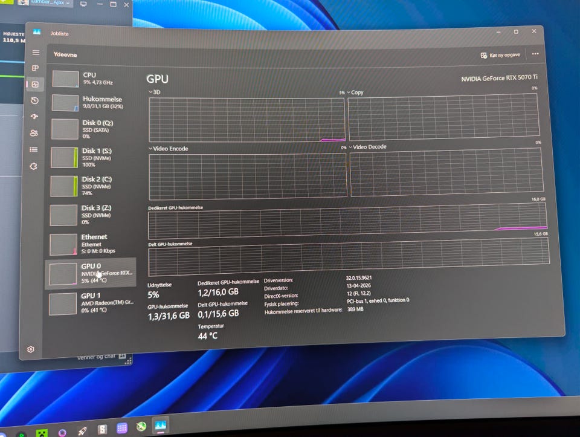Click the Task Manager taskbar icon

pyautogui.click(x=161, y=426)
